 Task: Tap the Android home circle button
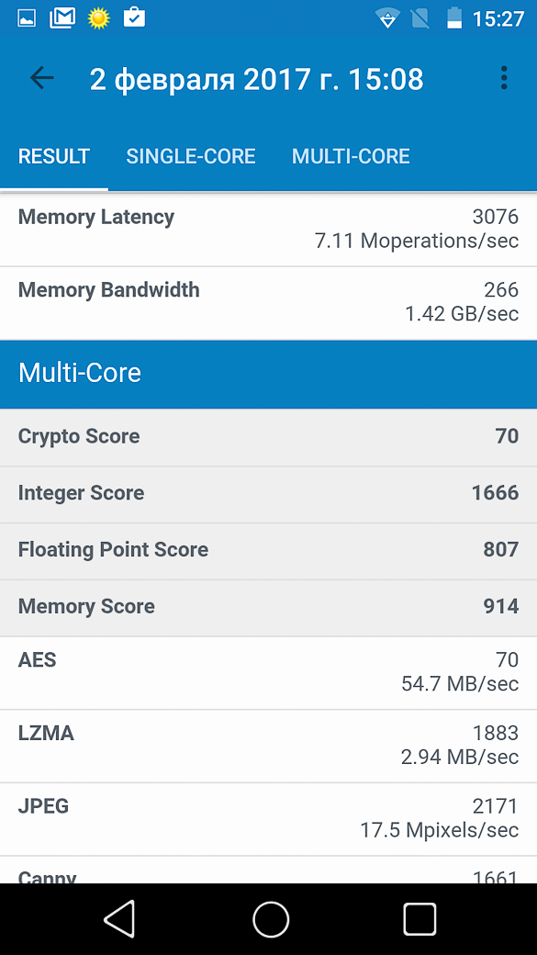click(270, 919)
